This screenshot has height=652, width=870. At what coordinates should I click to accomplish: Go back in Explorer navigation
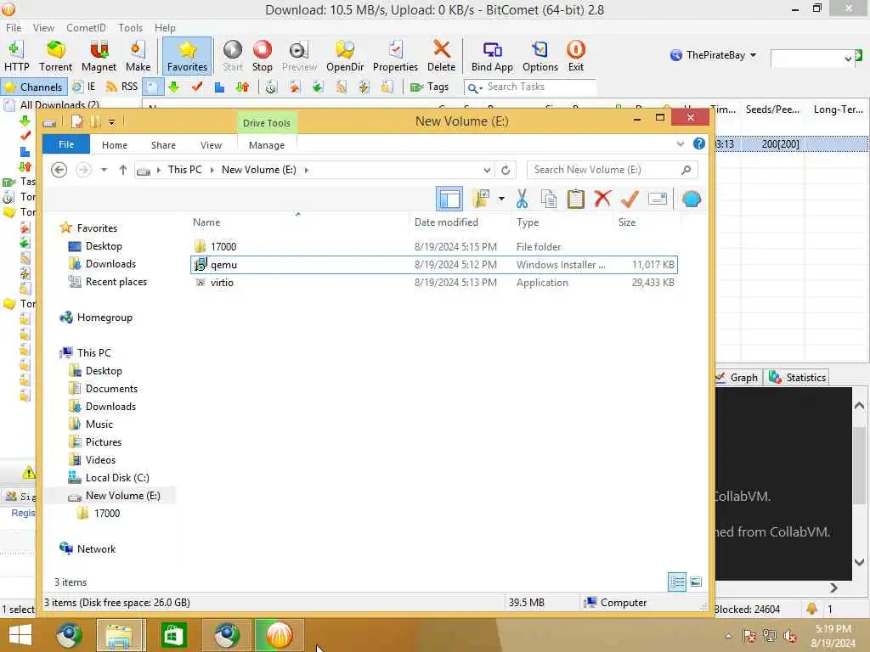click(59, 170)
